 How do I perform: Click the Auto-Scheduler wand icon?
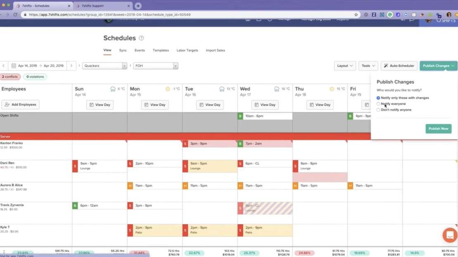coord(385,65)
